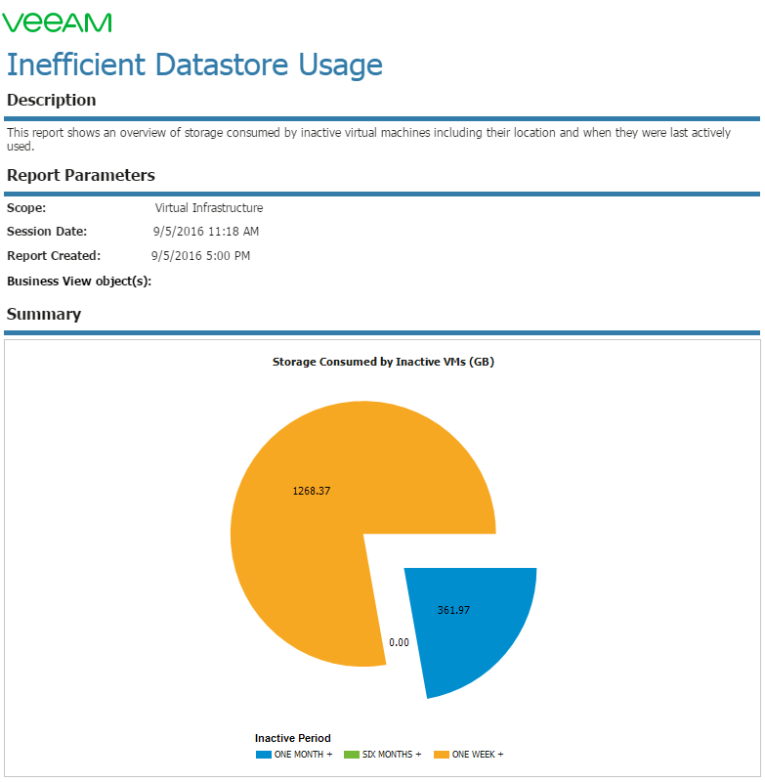The image size is (765, 782).
Task: Click the Description section heading
Action: (51, 100)
